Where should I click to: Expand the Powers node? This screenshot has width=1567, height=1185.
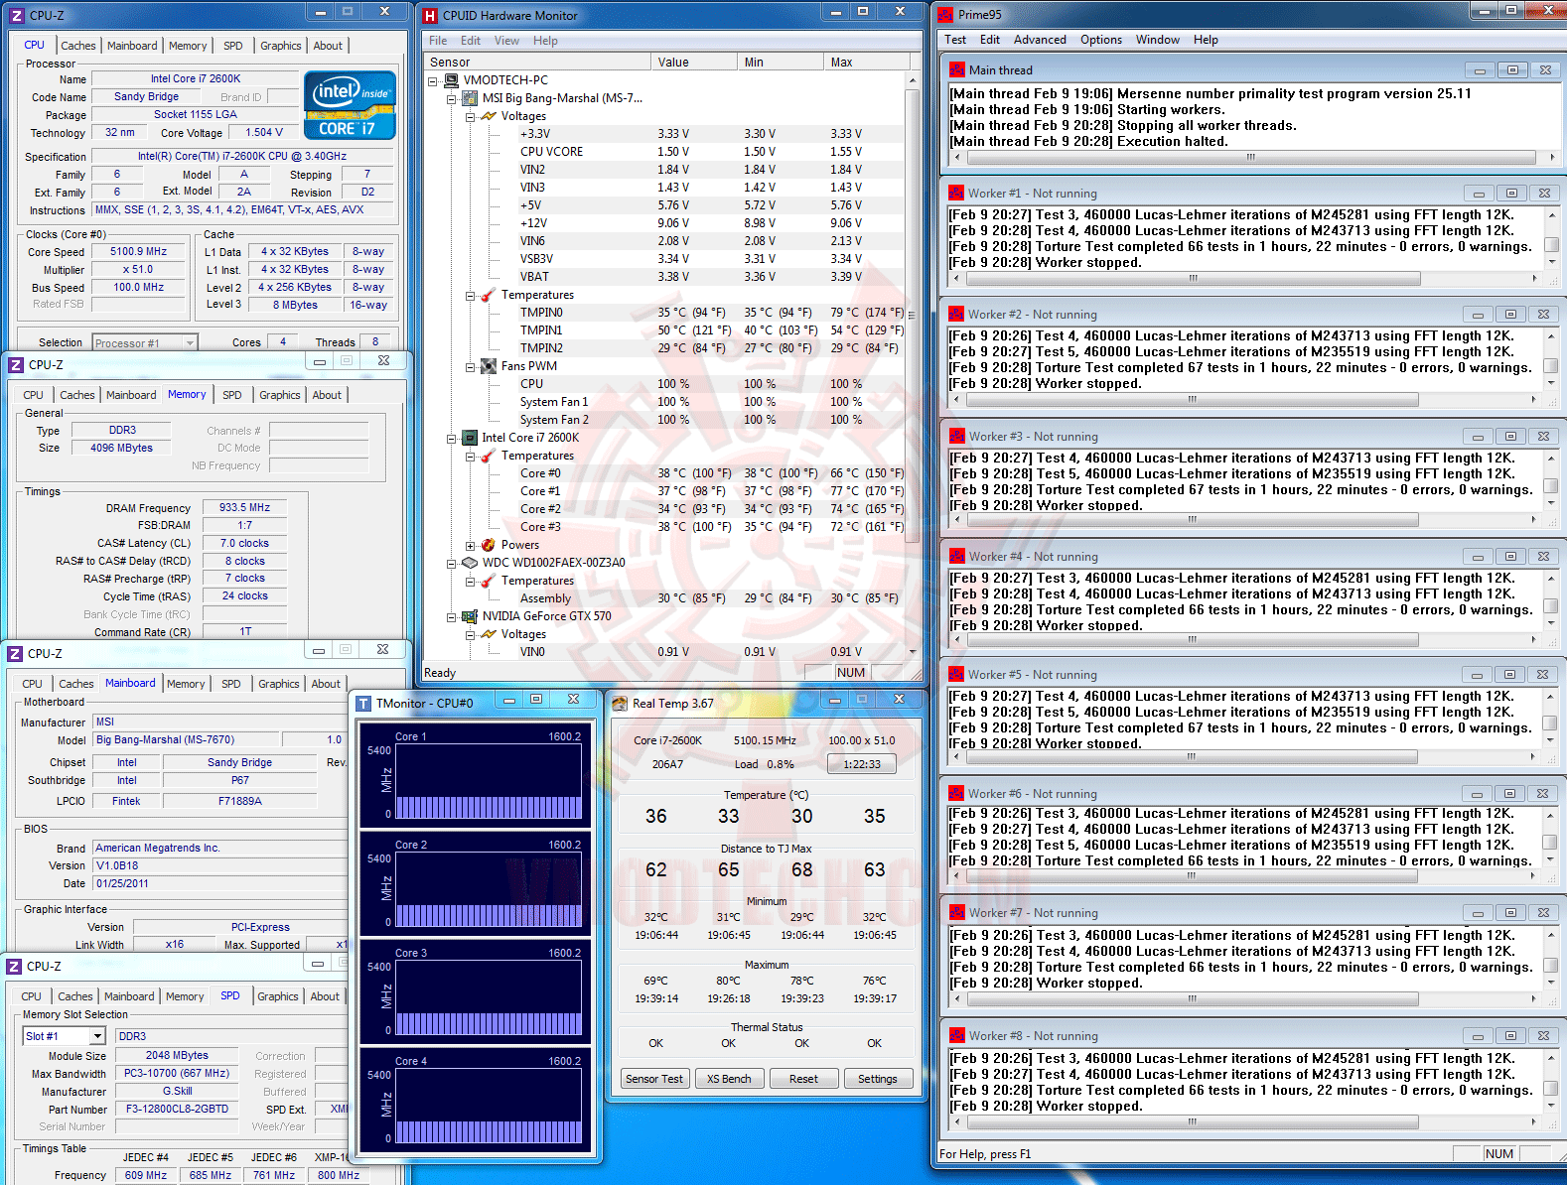471,545
